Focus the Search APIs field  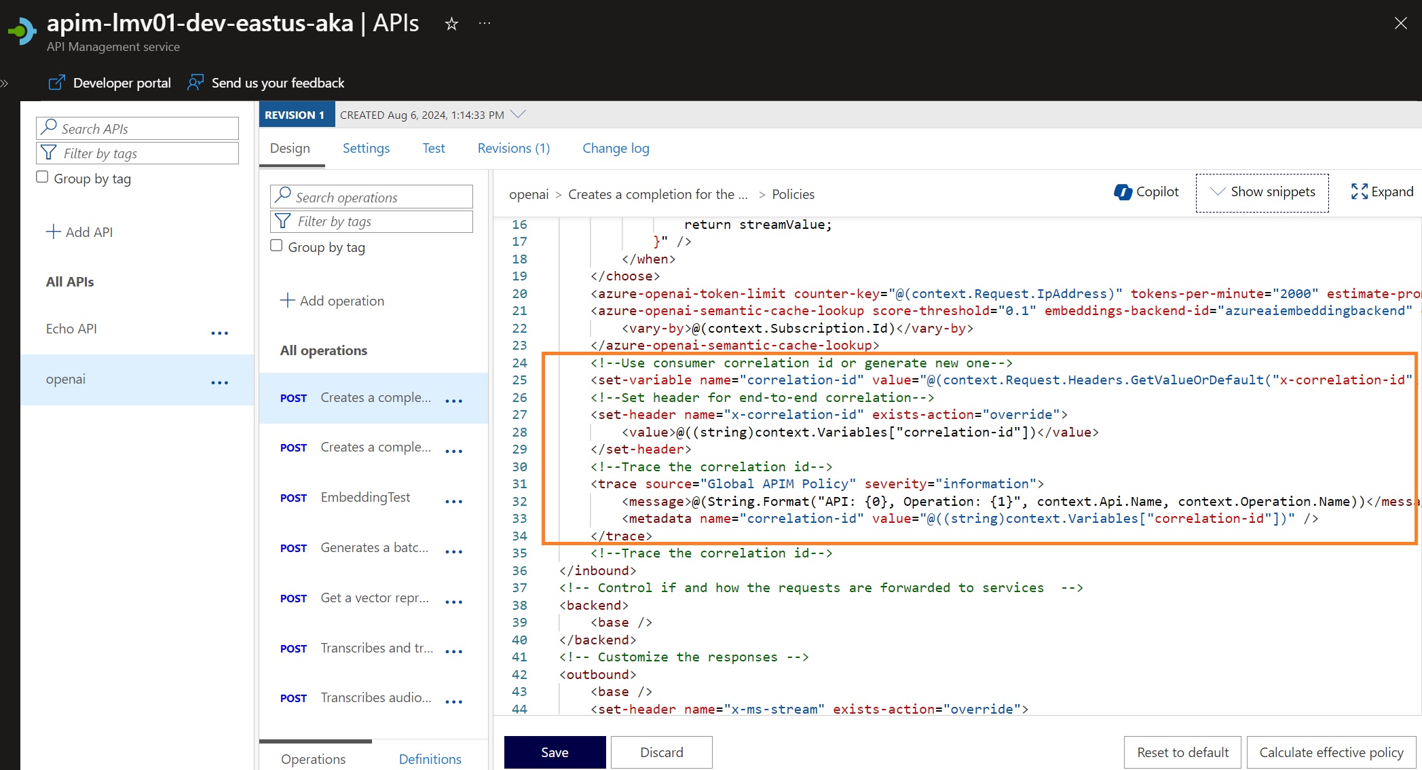click(137, 128)
